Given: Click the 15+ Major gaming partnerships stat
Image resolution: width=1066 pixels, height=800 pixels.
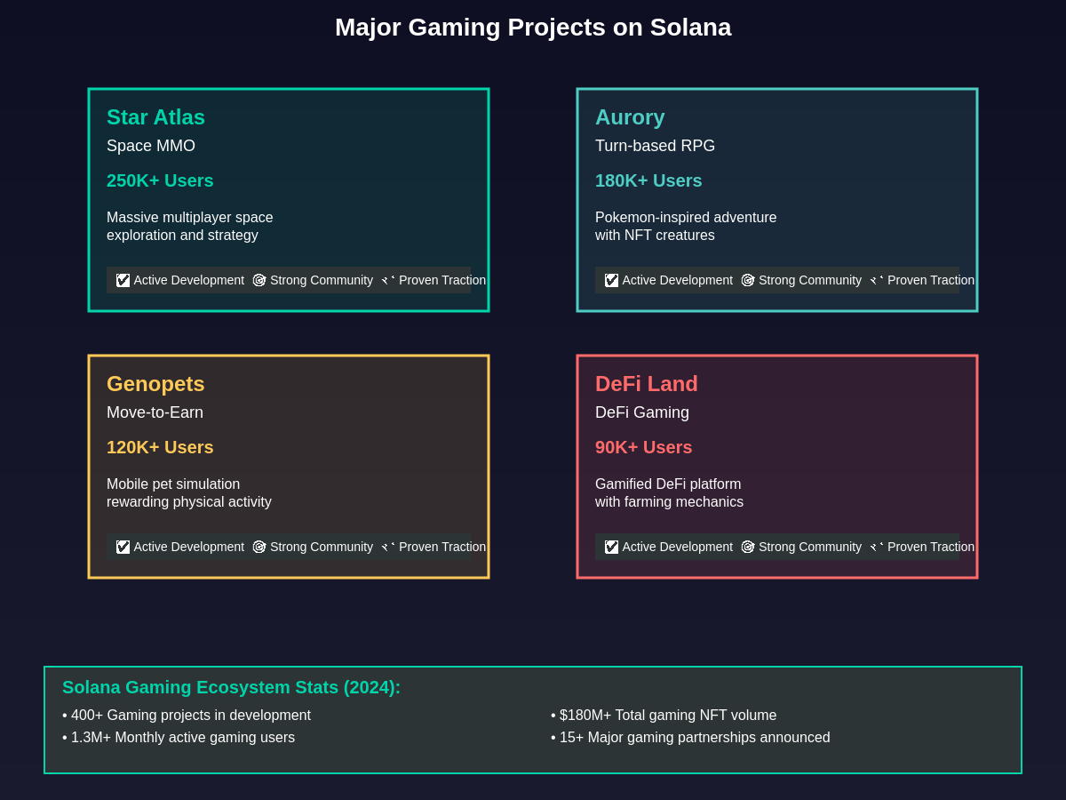Looking at the screenshot, I should pyautogui.click(x=690, y=738).
